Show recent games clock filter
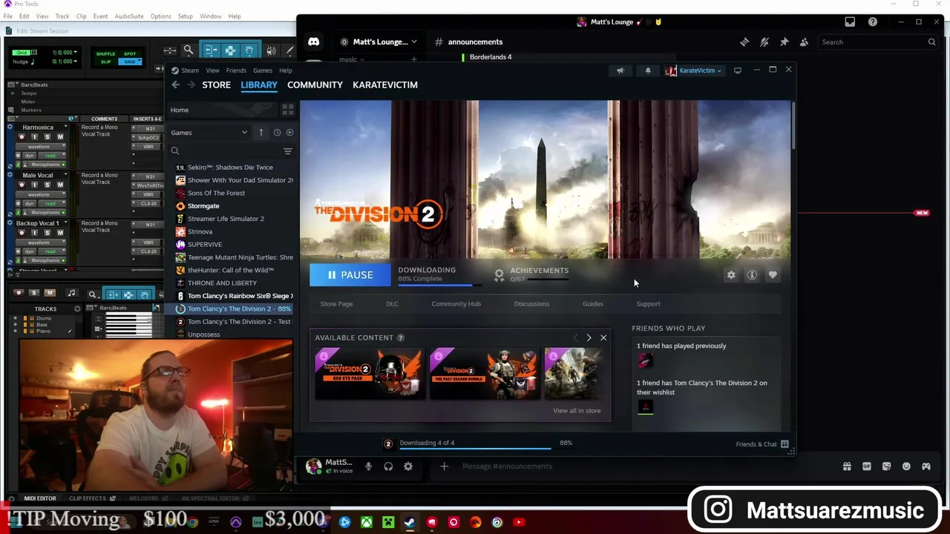The height and width of the screenshot is (534, 950). tap(277, 133)
